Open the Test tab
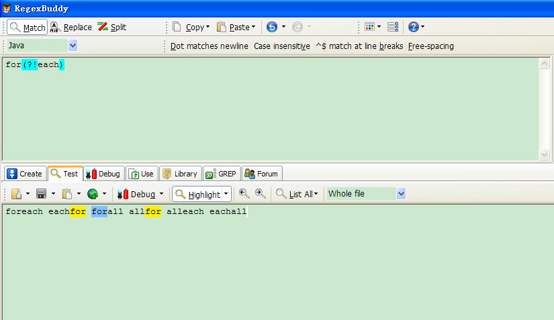This screenshot has width=554, height=320. [x=65, y=174]
